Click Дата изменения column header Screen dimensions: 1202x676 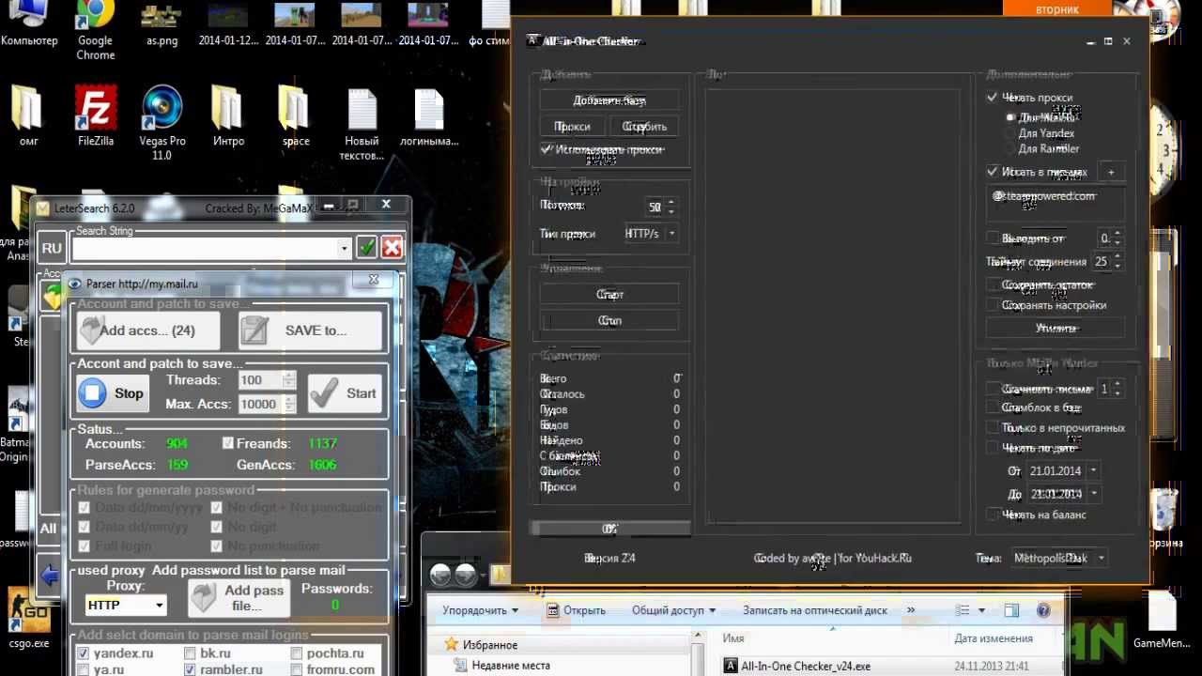click(x=994, y=638)
